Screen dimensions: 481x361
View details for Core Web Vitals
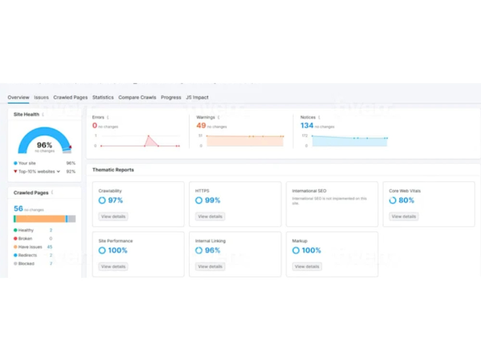(x=404, y=217)
